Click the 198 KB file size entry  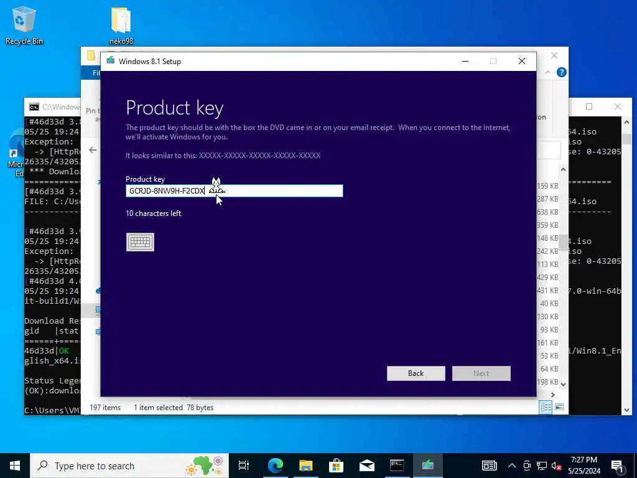(547, 382)
